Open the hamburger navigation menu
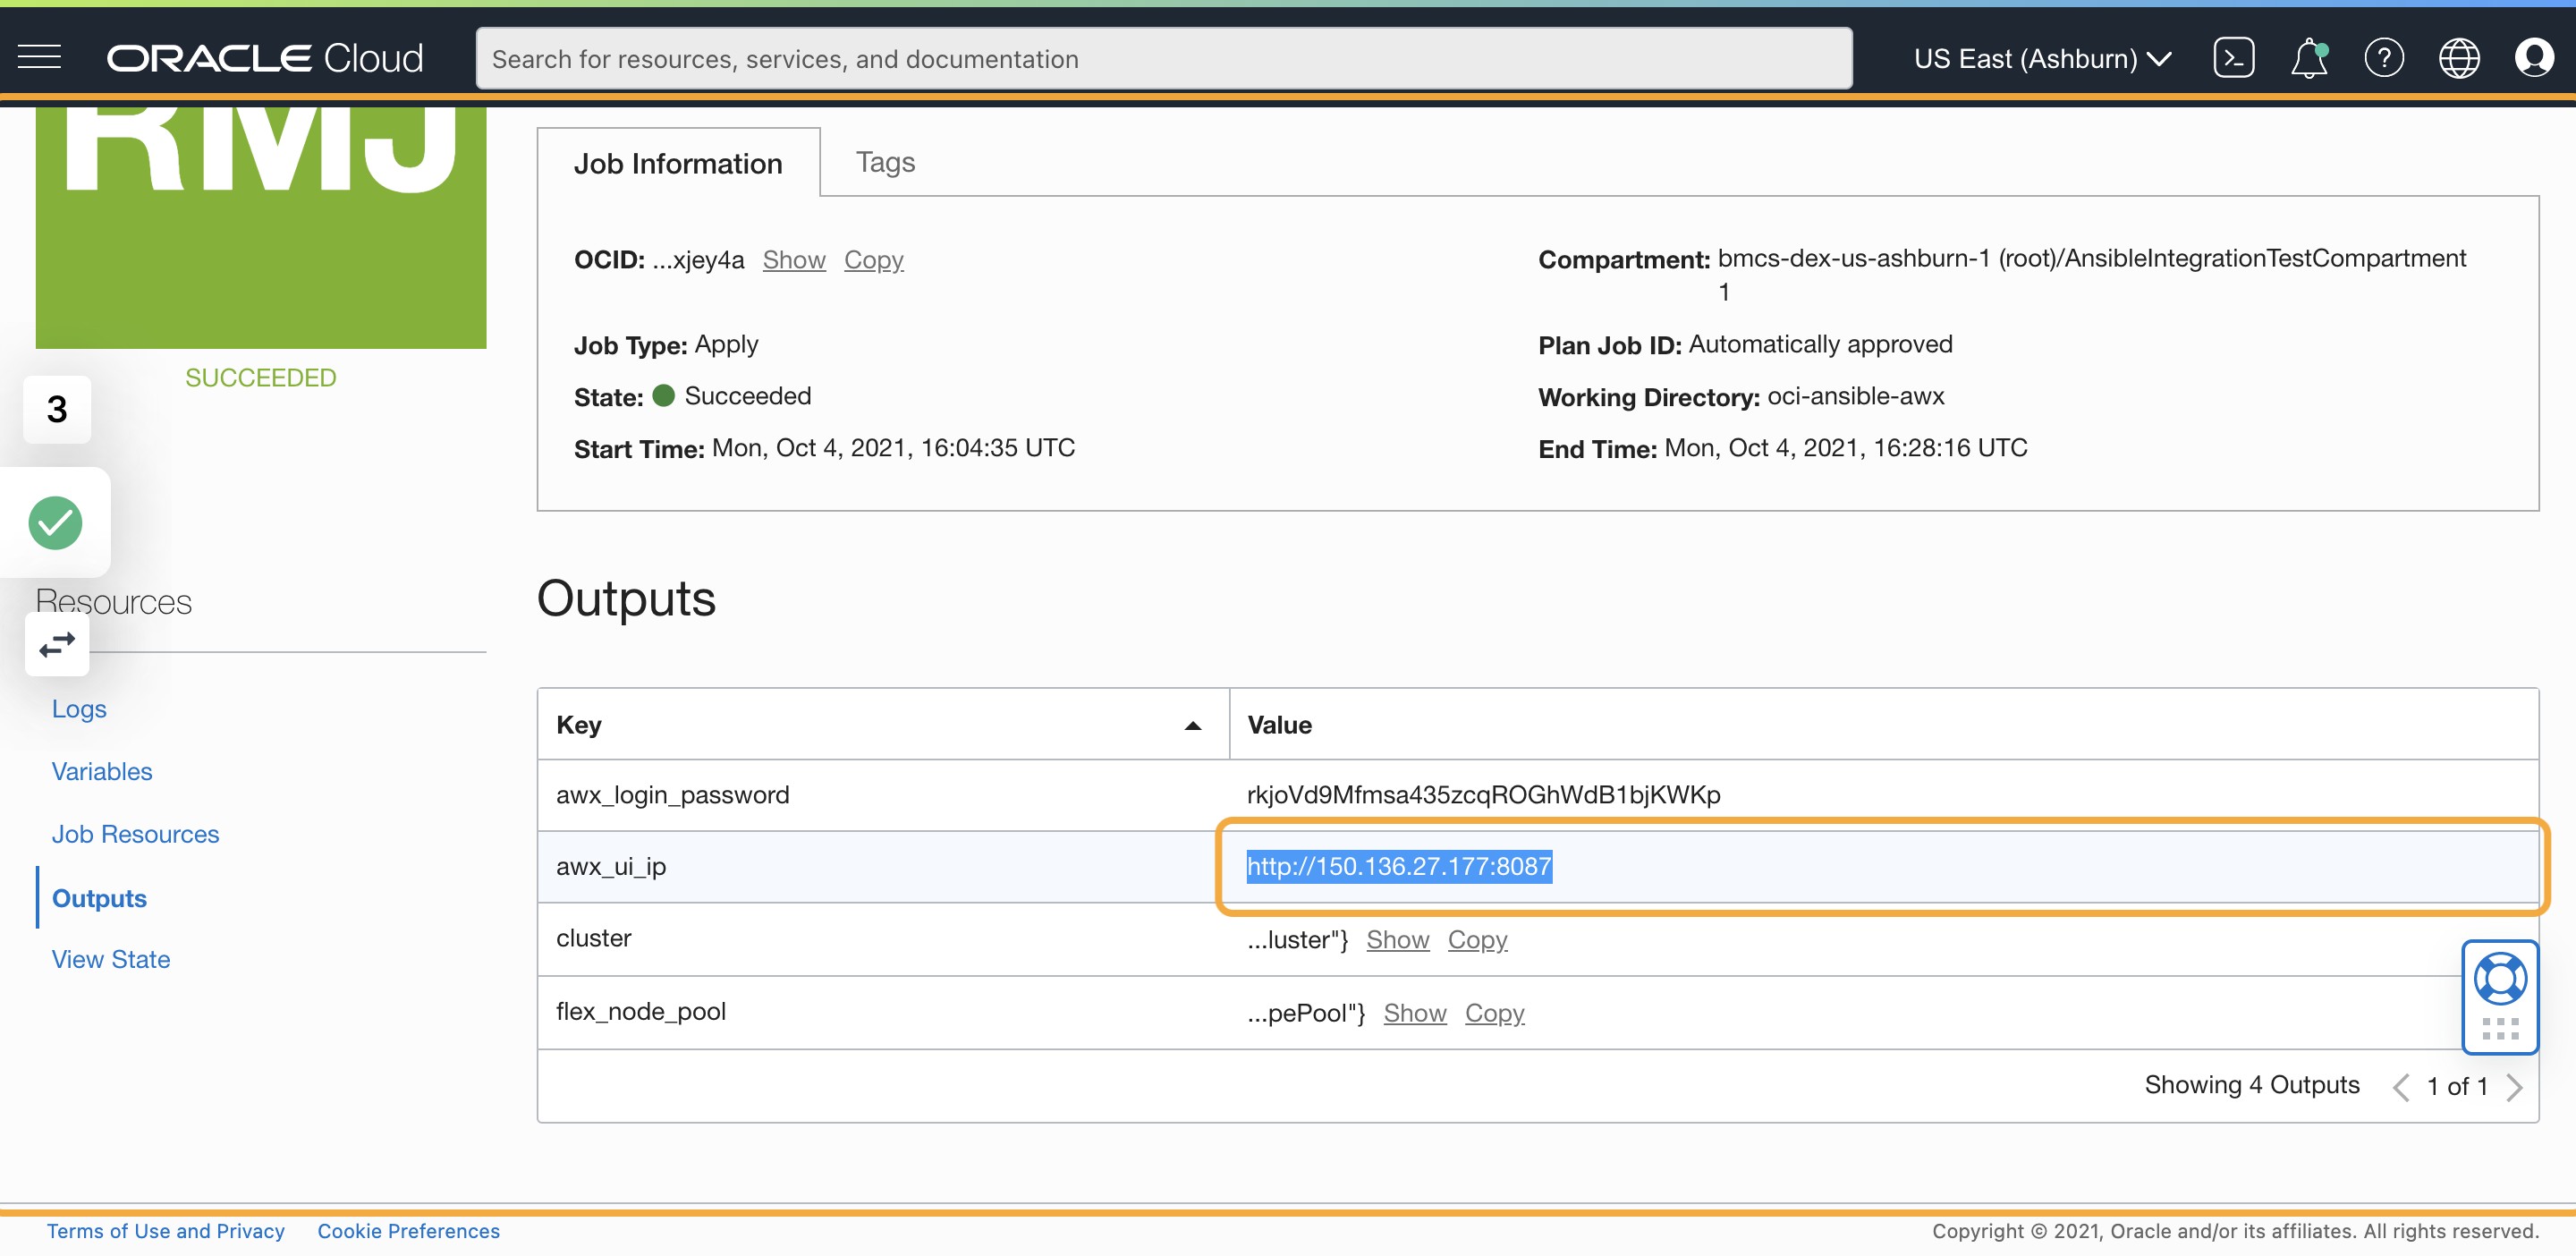The image size is (2576, 1256). click(40, 58)
